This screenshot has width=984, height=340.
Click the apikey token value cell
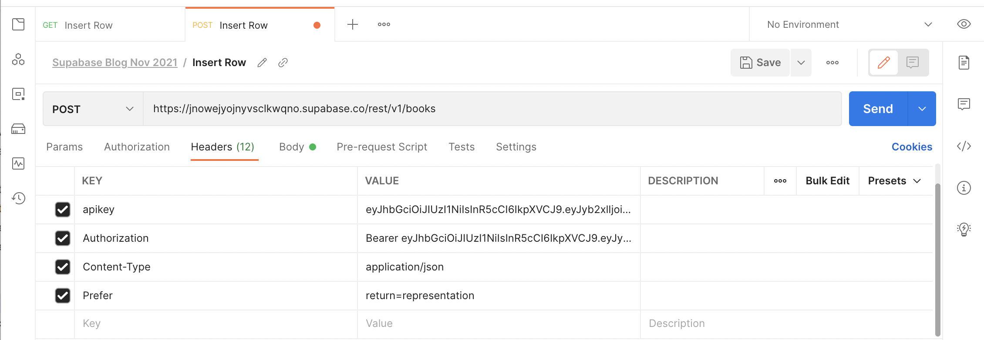[x=499, y=210]
